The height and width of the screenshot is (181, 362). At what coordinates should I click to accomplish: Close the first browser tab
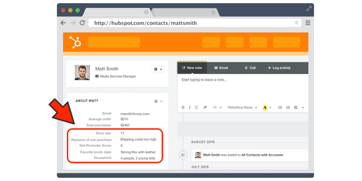(146, 12)
